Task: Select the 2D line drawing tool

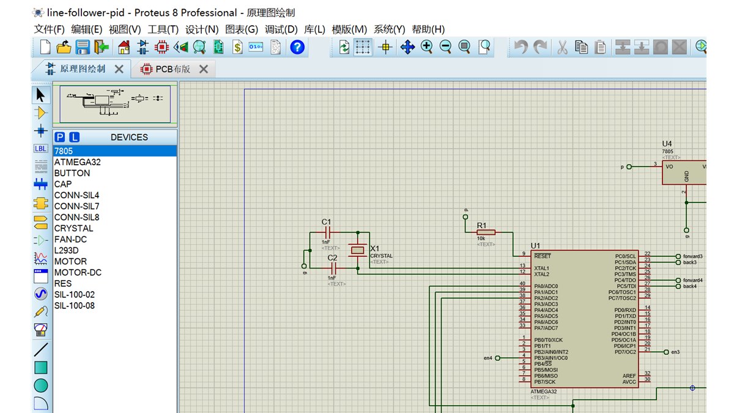Action: click(x=40, y=349)
